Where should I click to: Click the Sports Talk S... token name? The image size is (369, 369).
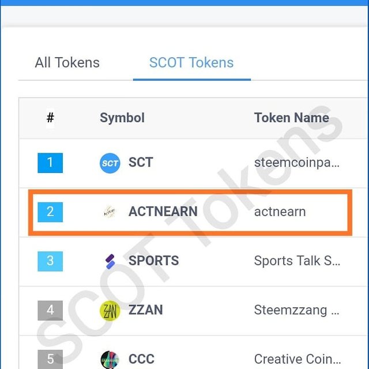click(297, 261)
